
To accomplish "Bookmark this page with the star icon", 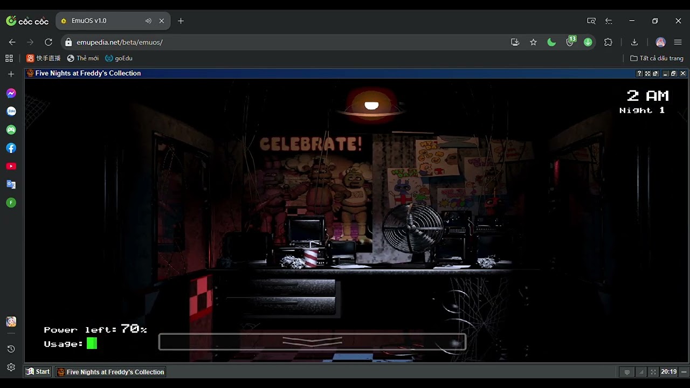I will [x=533, y=42].
